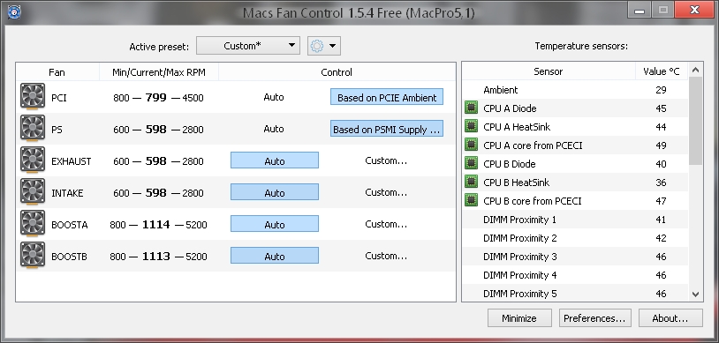Set PCI fan to Auto
Image resolution: width=719 pixels, height=343 pixels.
click(x=274, y=97)
